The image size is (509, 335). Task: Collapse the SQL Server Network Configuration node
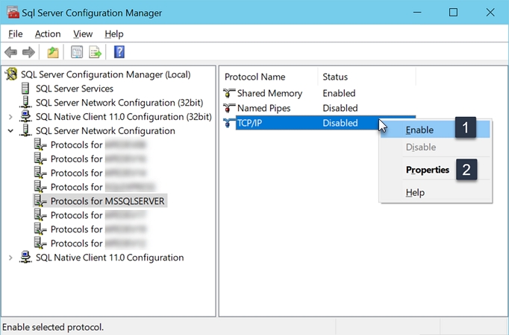(x=10, y=131)
